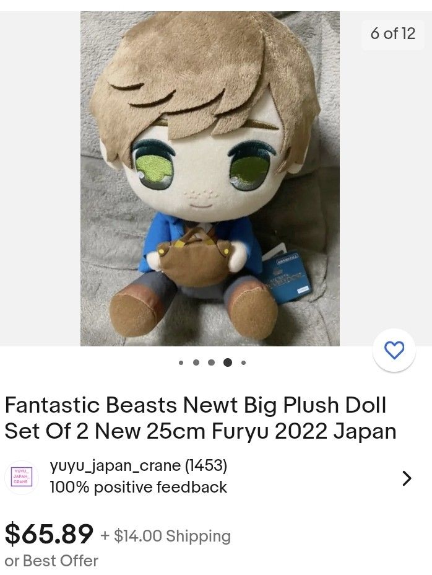Open seller details with right chevron arrow

pyautogui.click(x=407, y=478)
